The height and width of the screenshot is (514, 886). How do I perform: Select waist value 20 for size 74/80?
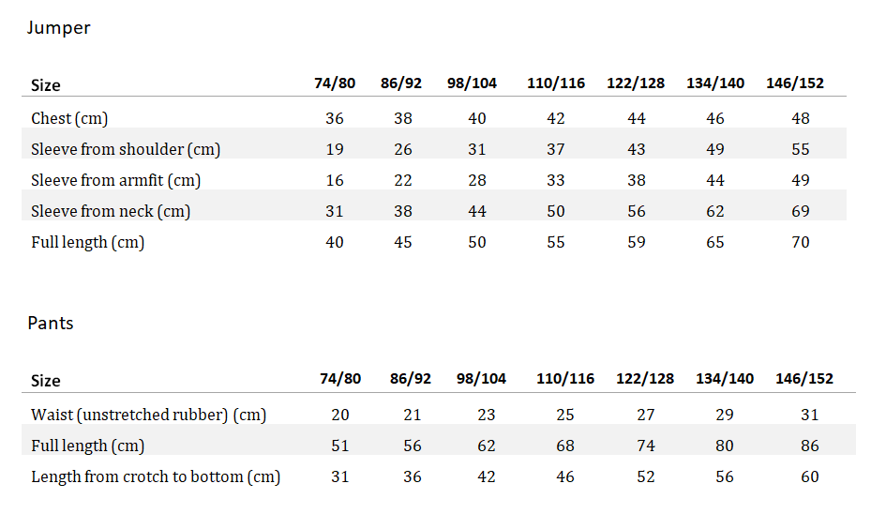click(340, 415)
